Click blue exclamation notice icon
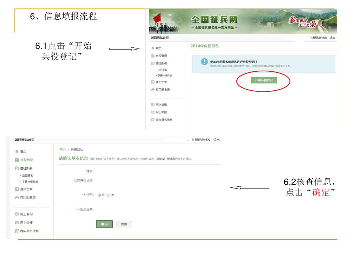 click(x=204, y=62)
